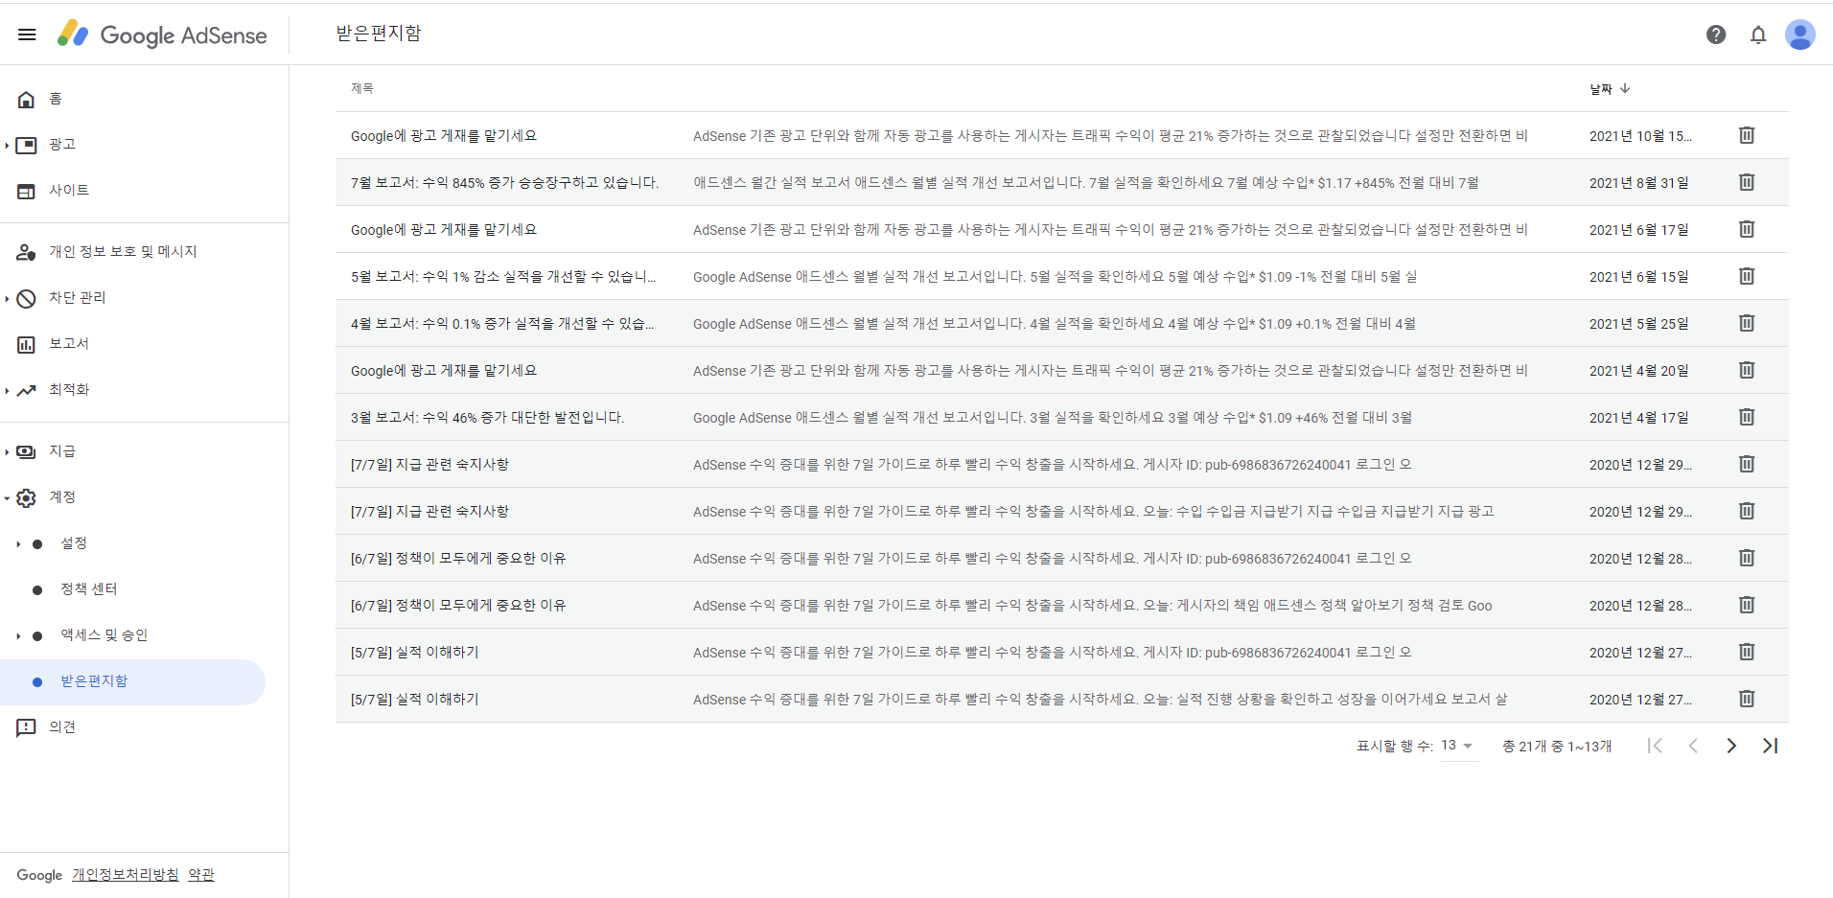Click the 2021년 8월 31일 date cell
The image size is (1833, 898).
pyautogui.click(x=1639, y=183)
